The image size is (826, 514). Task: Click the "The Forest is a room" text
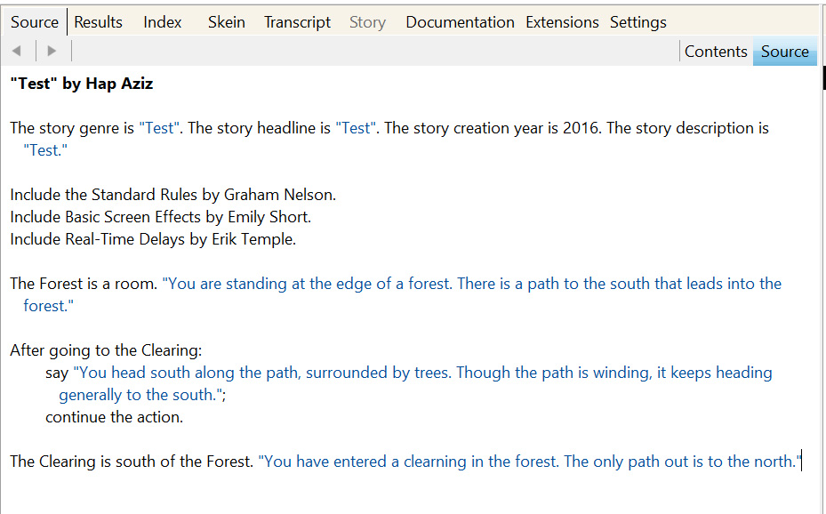[84, 284]
